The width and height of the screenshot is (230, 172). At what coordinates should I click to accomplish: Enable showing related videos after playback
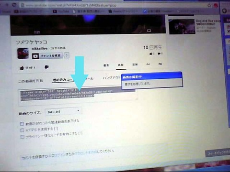pyautogui.click(x=22, y=124)
